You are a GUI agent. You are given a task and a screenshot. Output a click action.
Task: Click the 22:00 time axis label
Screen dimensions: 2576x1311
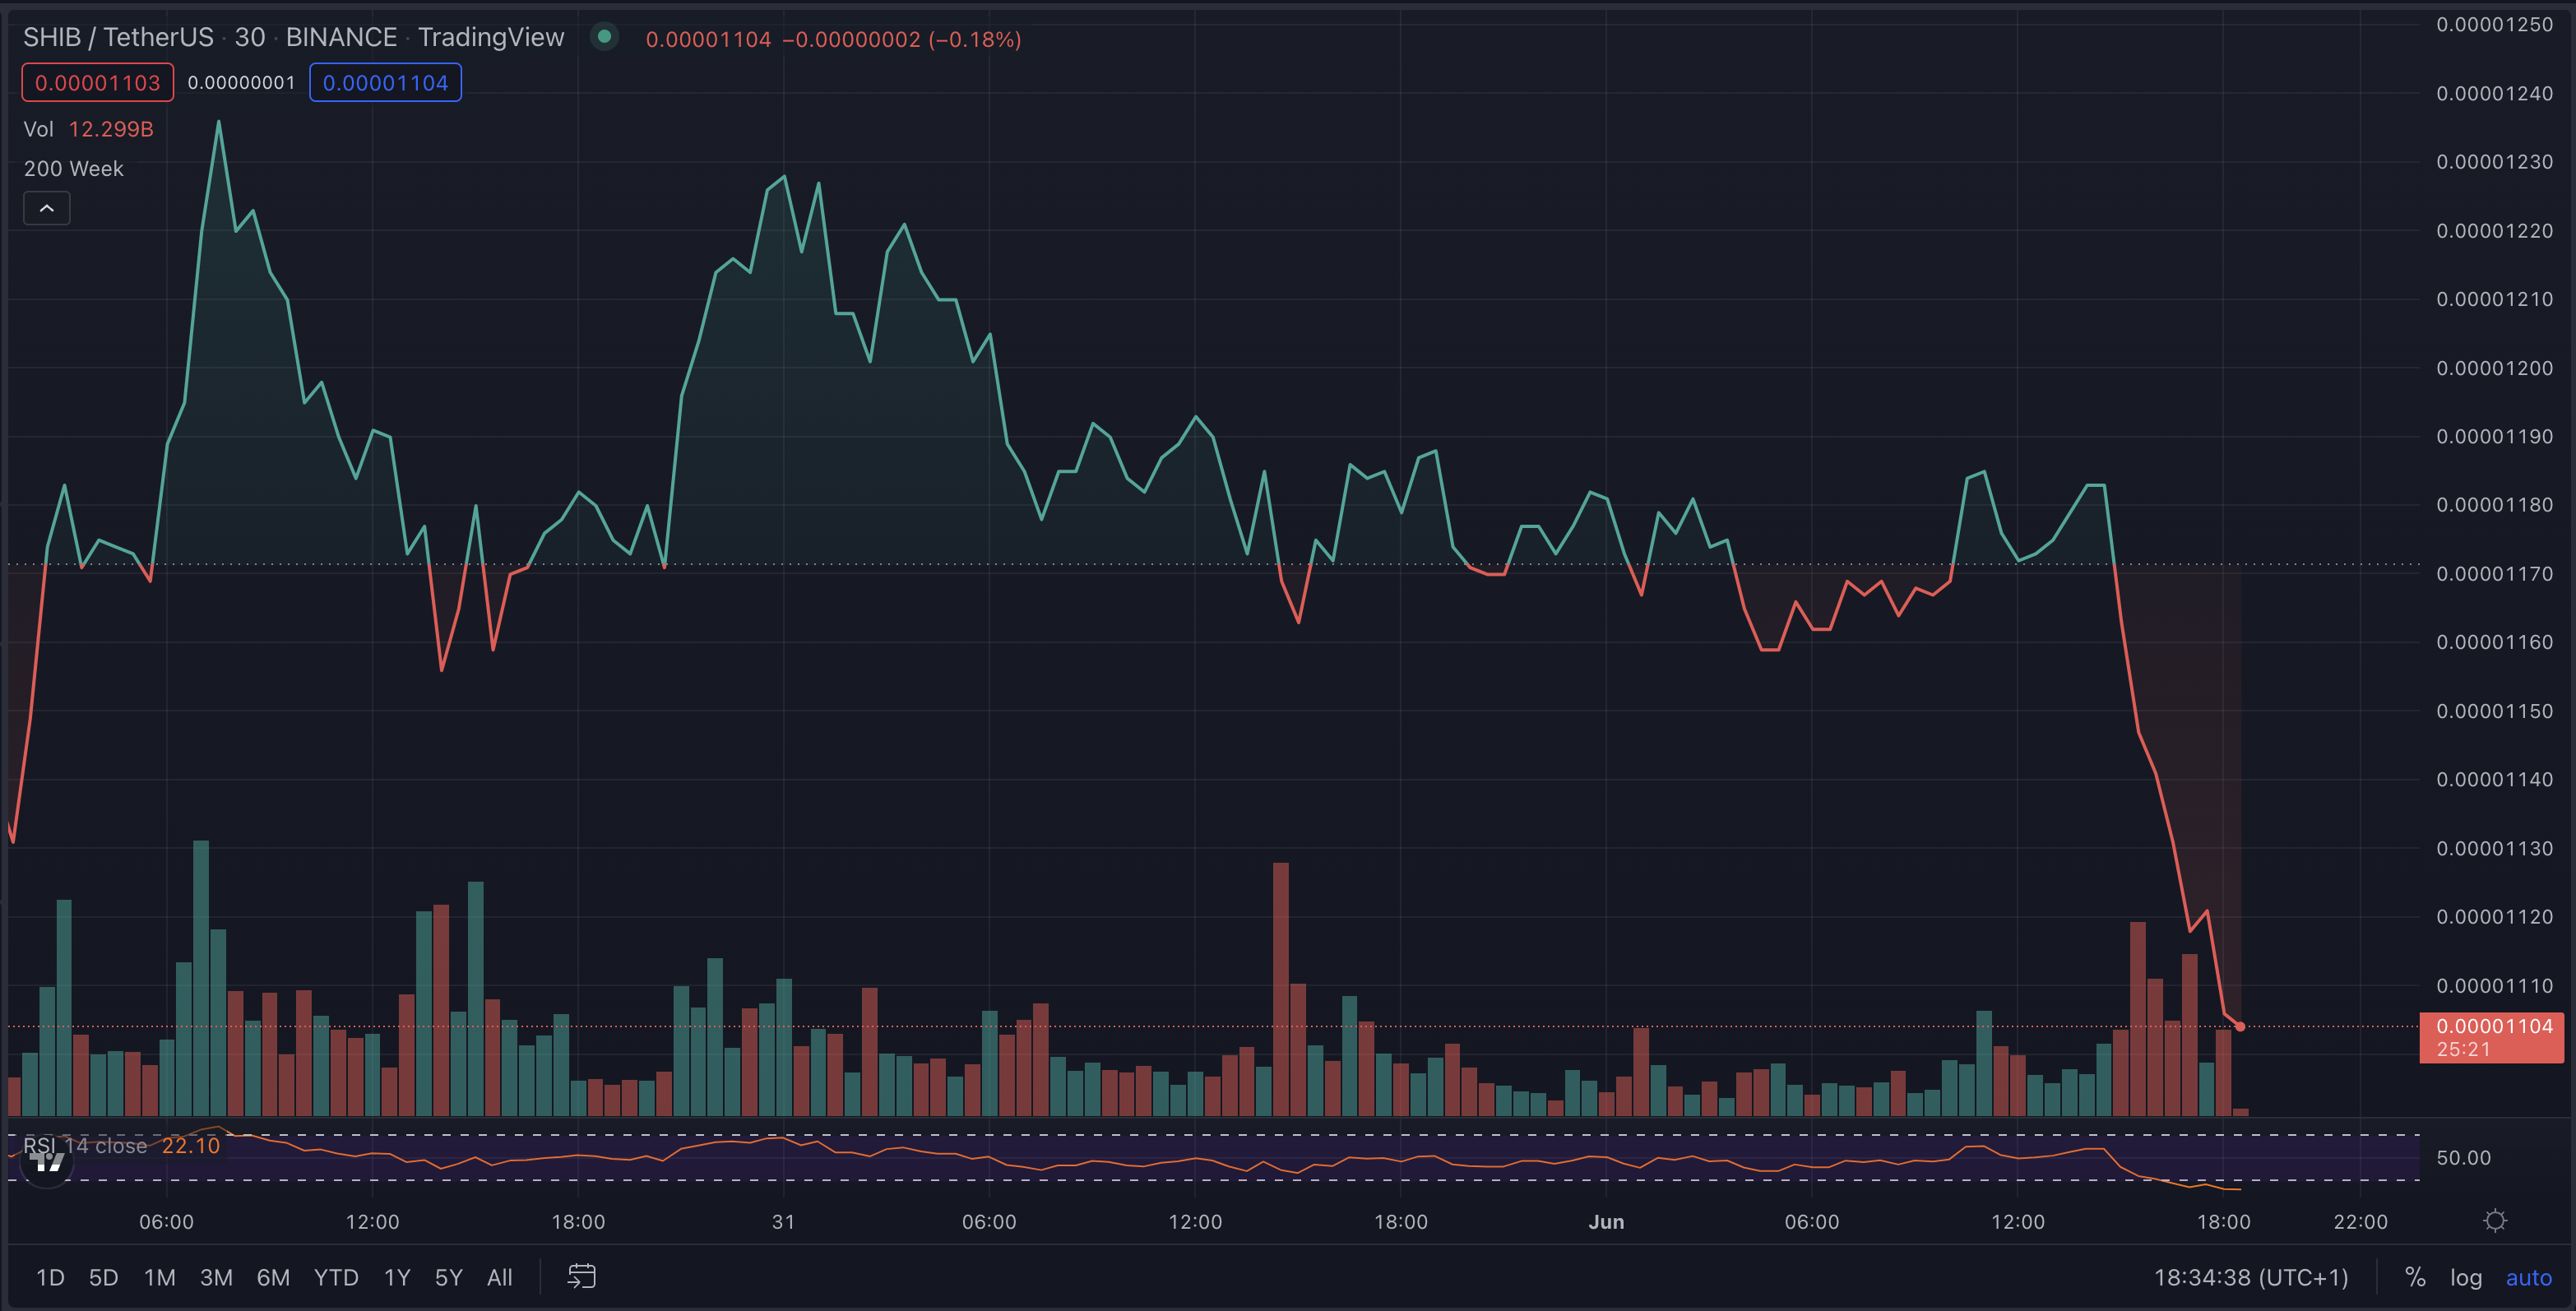[2360, 1222]
